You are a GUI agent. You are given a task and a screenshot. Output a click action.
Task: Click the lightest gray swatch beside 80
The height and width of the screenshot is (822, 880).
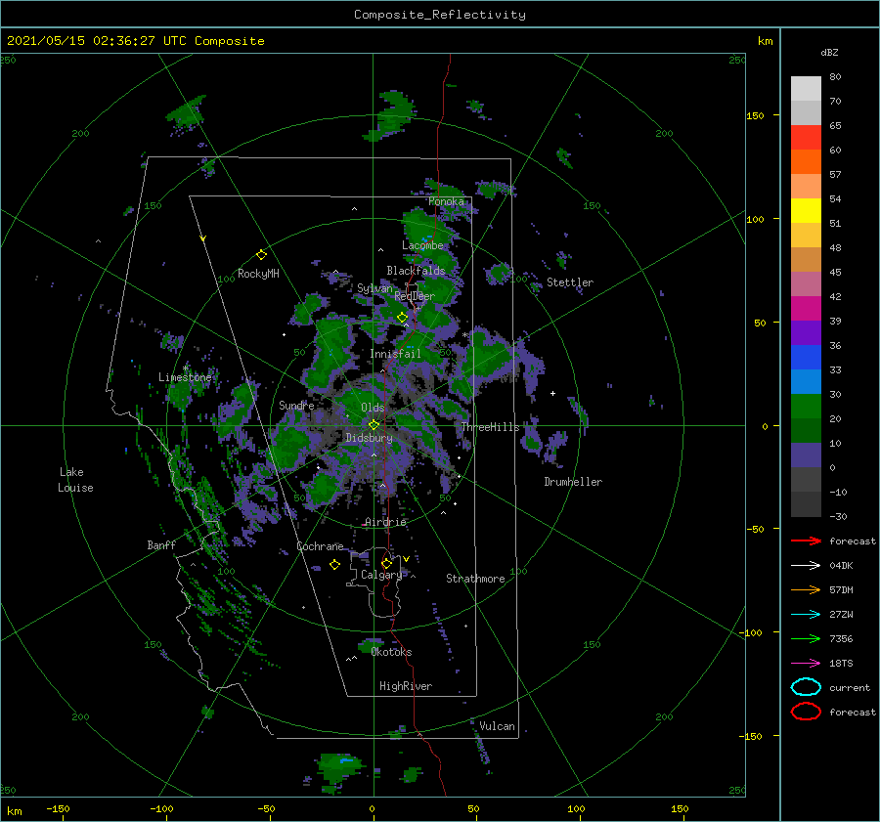coord(806,89)
